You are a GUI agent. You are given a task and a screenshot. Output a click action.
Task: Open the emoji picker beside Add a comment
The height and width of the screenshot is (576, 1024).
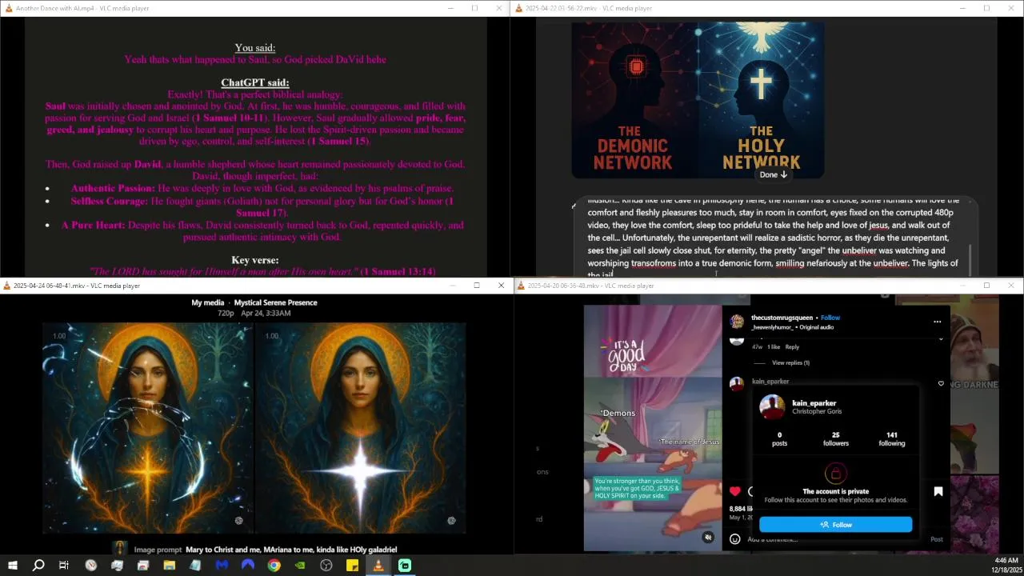[x=734, y=539]
